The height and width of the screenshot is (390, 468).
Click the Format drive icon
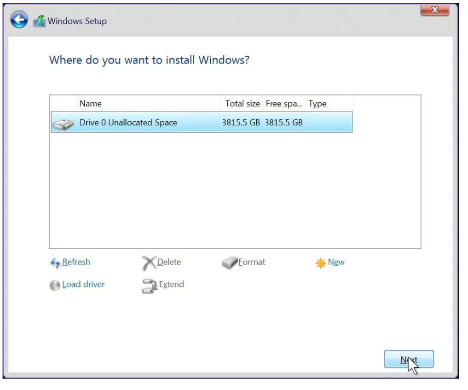[228, 262]
